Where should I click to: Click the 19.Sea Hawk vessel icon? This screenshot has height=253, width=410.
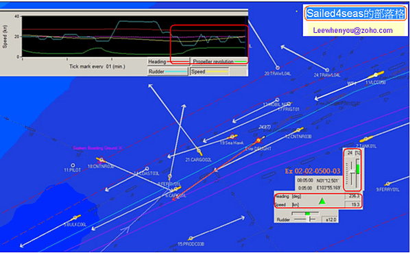[232, 136]
